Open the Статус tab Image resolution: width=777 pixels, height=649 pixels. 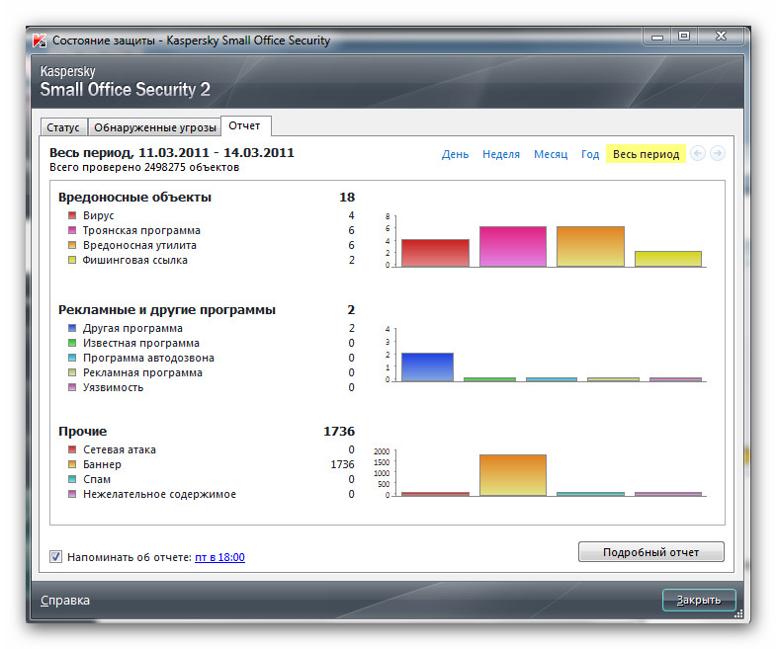tap(63, 128)
